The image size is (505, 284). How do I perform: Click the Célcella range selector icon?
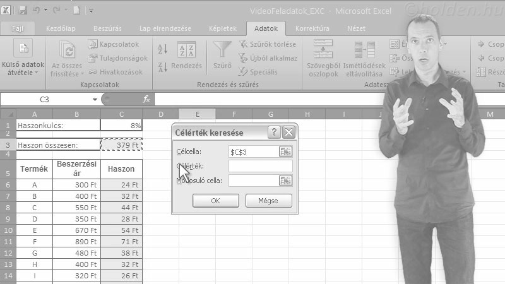point(286,151)
